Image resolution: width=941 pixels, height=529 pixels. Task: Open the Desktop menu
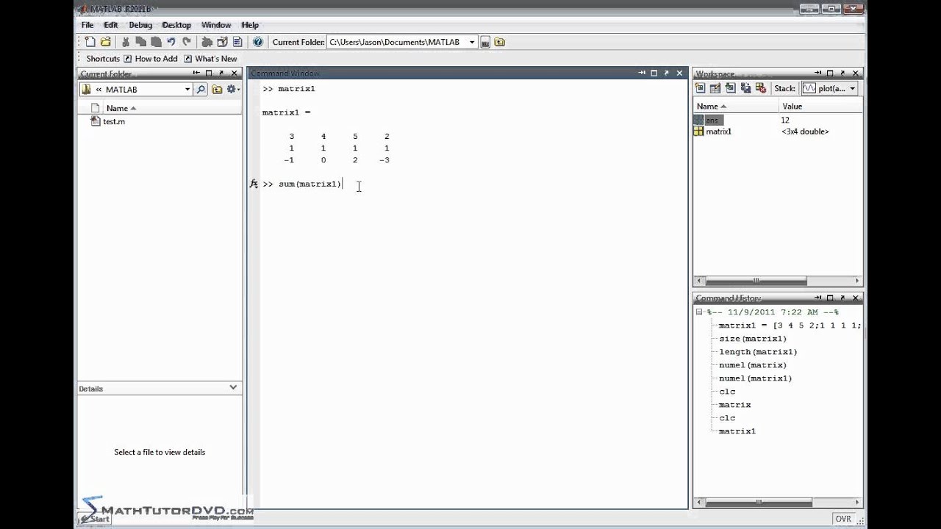pyautogui.click(x=176, y=25)
